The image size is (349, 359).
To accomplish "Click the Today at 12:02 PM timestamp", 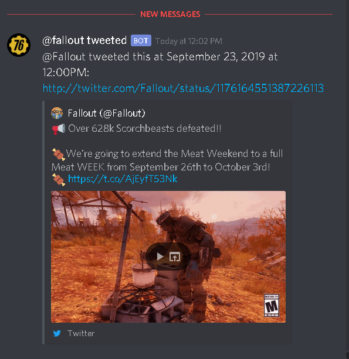I will coord(188,41).
